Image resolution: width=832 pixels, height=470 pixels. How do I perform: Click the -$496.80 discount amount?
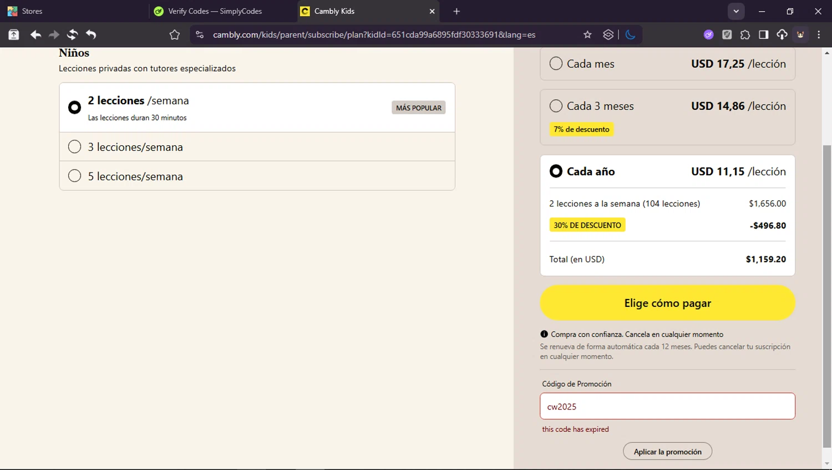[x=768, y=225]
